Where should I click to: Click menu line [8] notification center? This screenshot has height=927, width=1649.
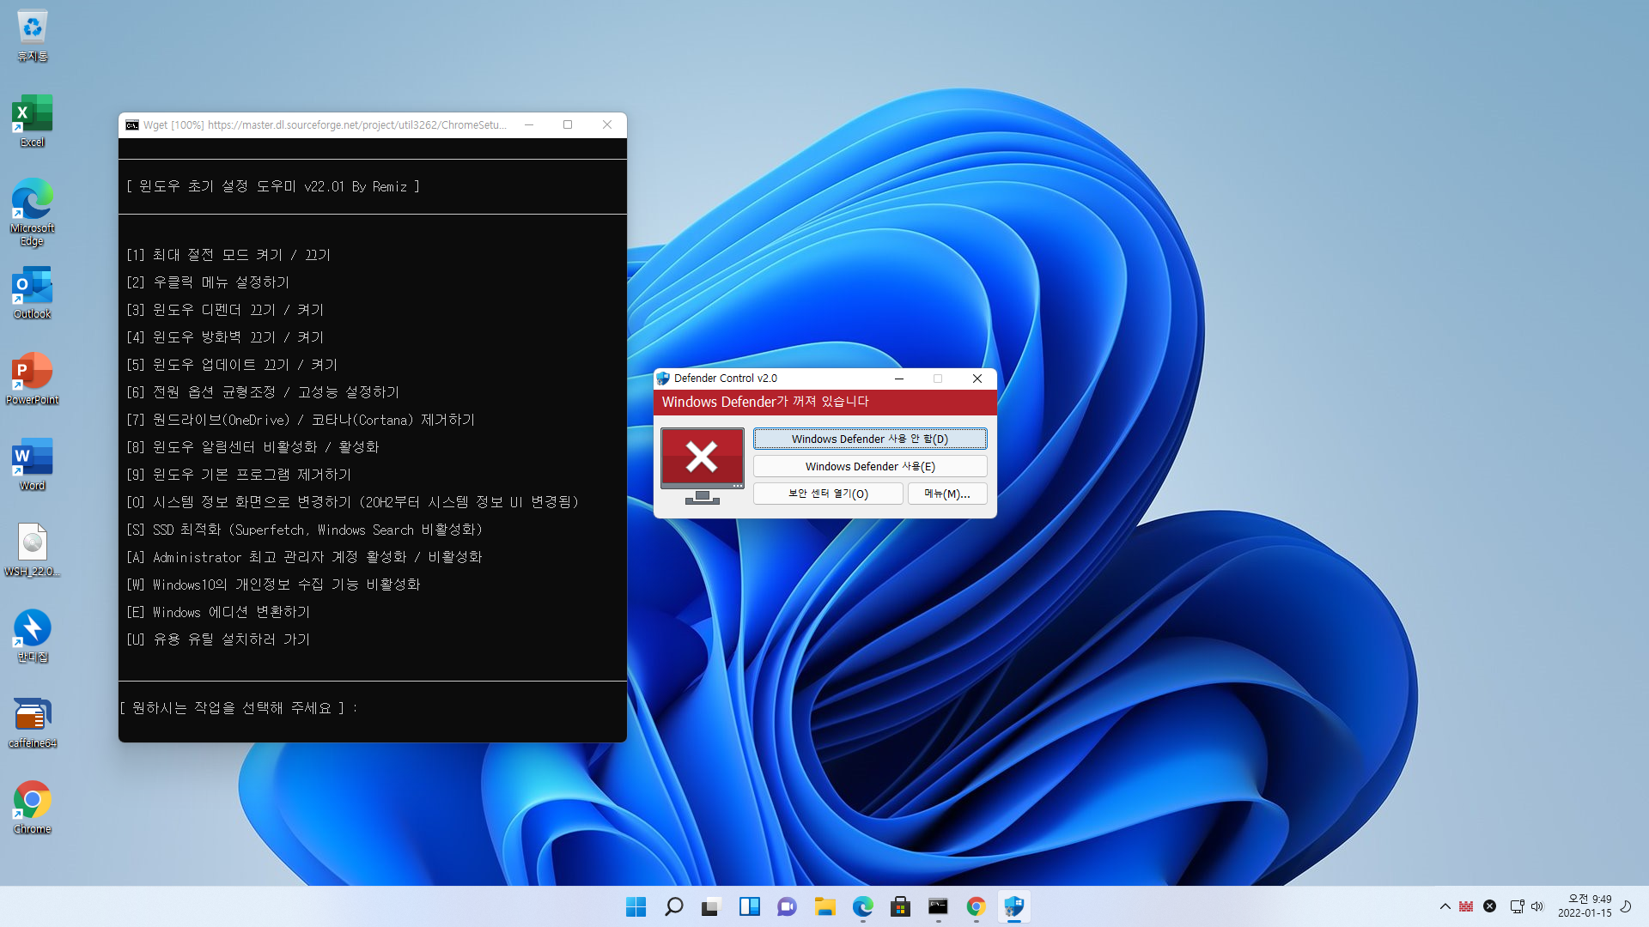[x=253, y=447]
